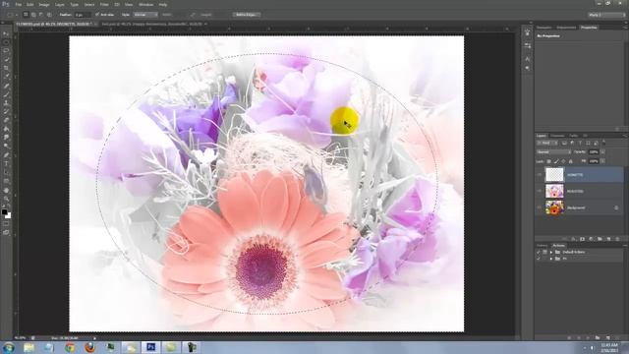
Task: Toggle lock transparent pixels in Layers panel
Action: [x=548, y=161]
